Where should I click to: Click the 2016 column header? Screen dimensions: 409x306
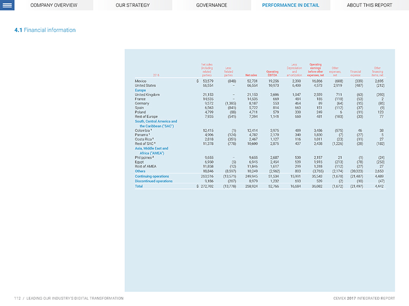point(156,75)
